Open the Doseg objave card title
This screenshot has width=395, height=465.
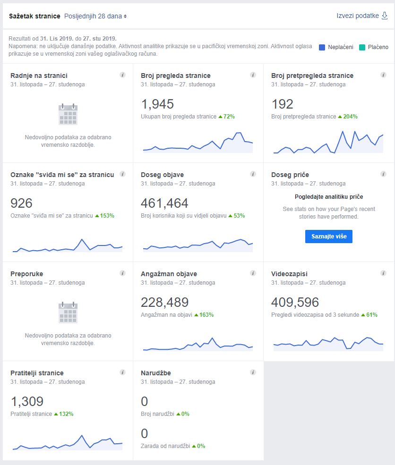163,175
